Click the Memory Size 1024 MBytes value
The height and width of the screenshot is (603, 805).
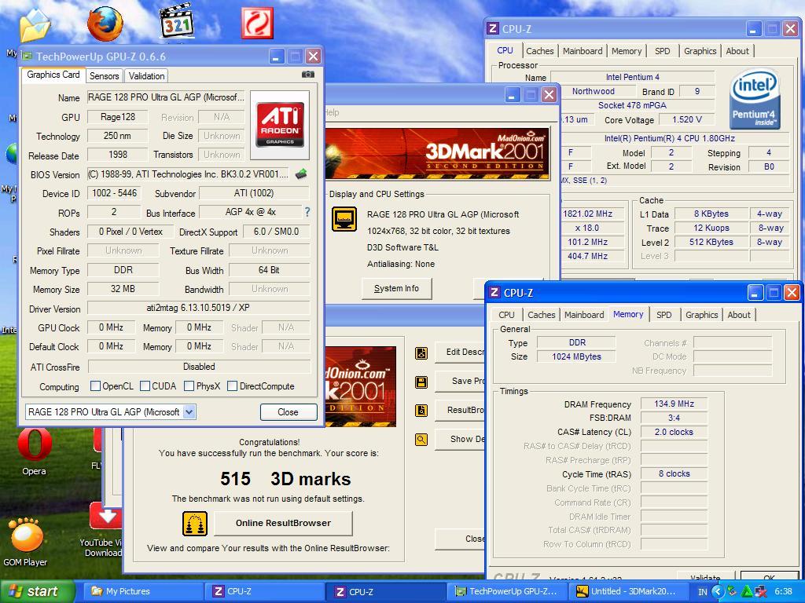pyautogui.click(x=576, y=356)
